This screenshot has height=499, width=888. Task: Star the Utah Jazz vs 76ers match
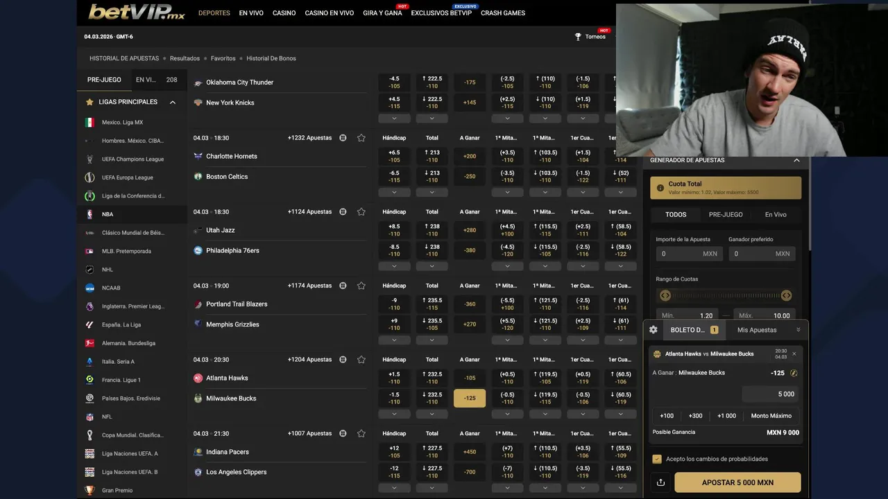point(361,212)
